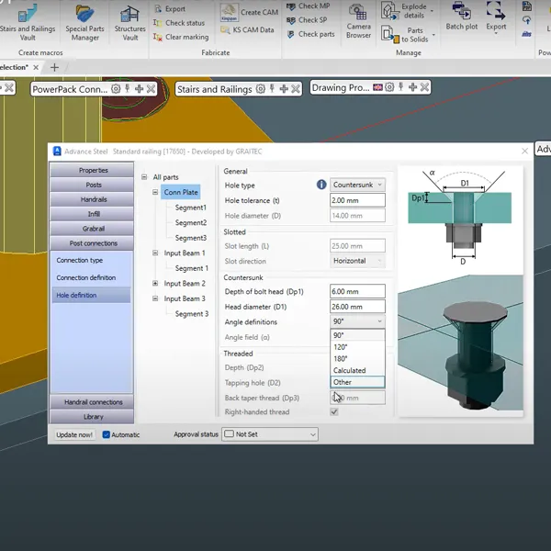Start Batch plot
551x551 pixels.
pyautogui.click(x=461, y=17)
